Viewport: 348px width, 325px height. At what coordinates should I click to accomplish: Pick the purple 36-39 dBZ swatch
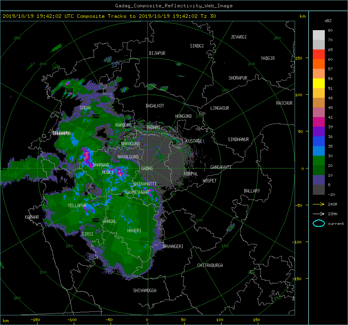pyautogui.click(x=319, y=131)
